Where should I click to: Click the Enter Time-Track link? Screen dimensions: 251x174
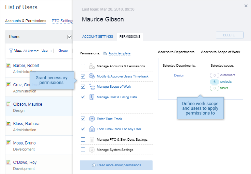pyautogui.click(x=109, y=119)
